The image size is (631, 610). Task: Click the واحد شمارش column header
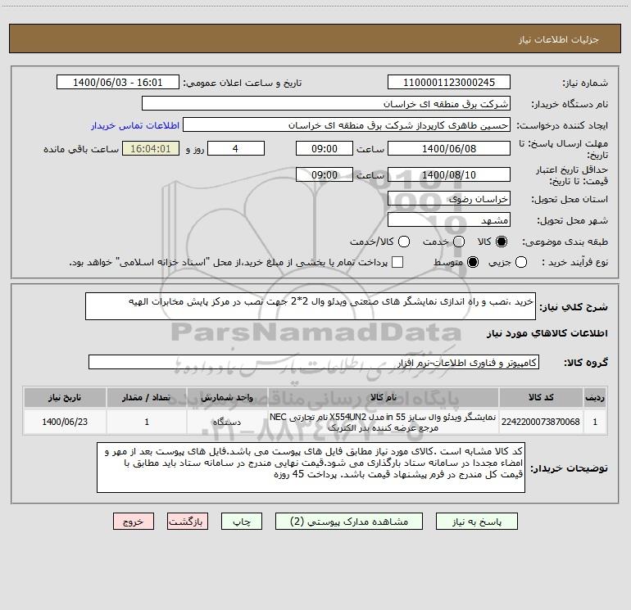tap(227, 397)
